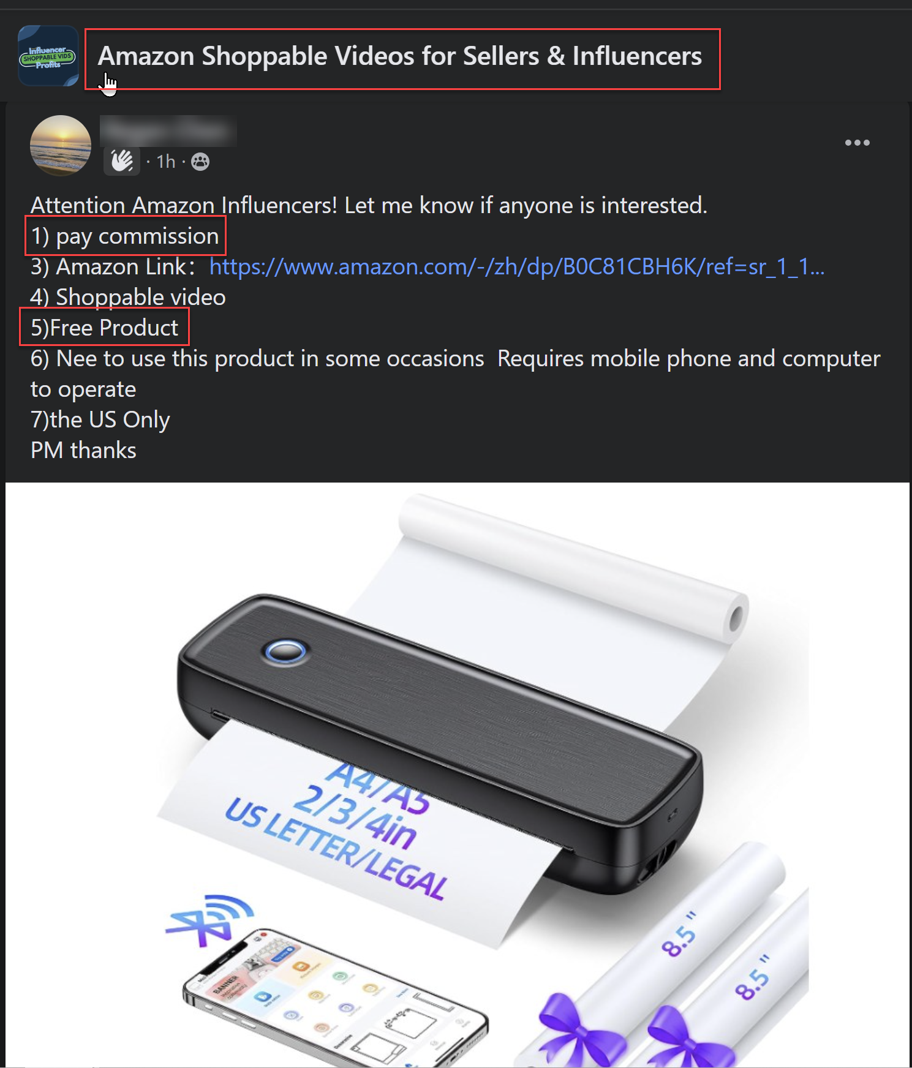Screen dimensions: 912x1068
Task: Click the smartphone shown in product photo
Action: click(x=335, y=998)
